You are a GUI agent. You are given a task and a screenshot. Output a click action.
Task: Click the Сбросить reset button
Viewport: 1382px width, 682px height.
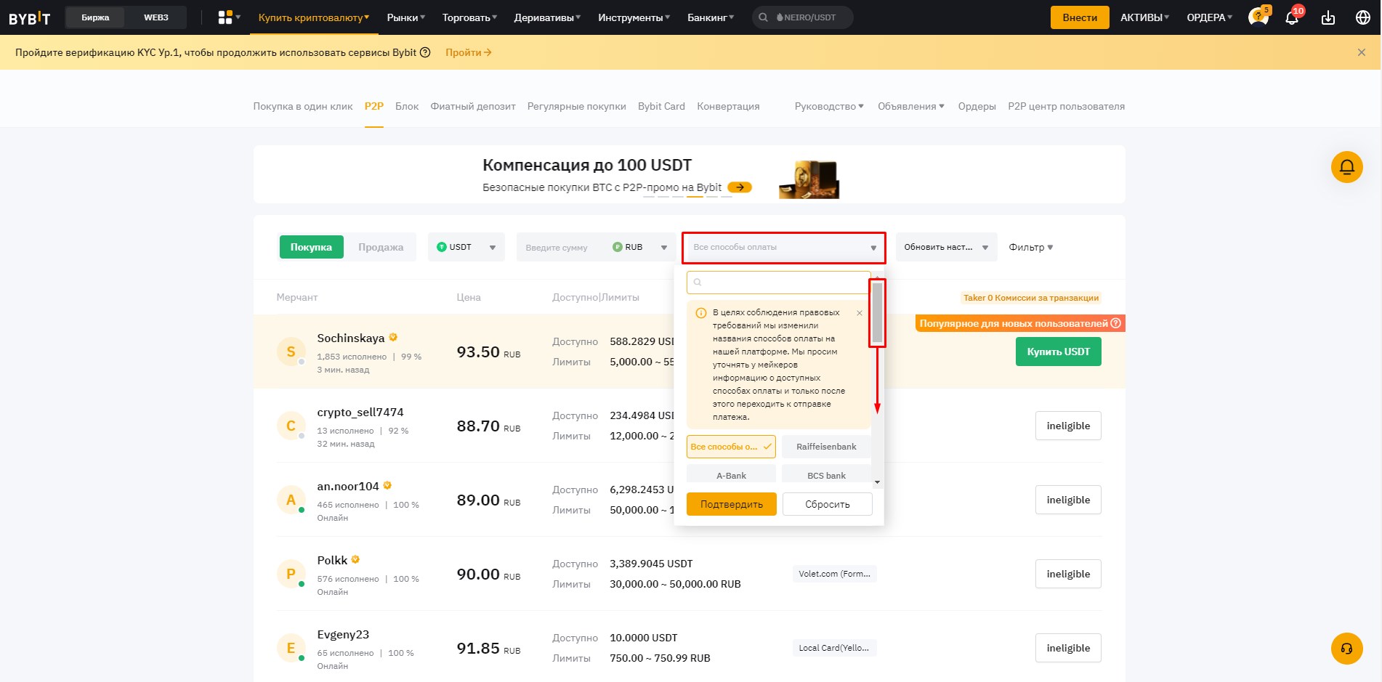pos(828,504)
